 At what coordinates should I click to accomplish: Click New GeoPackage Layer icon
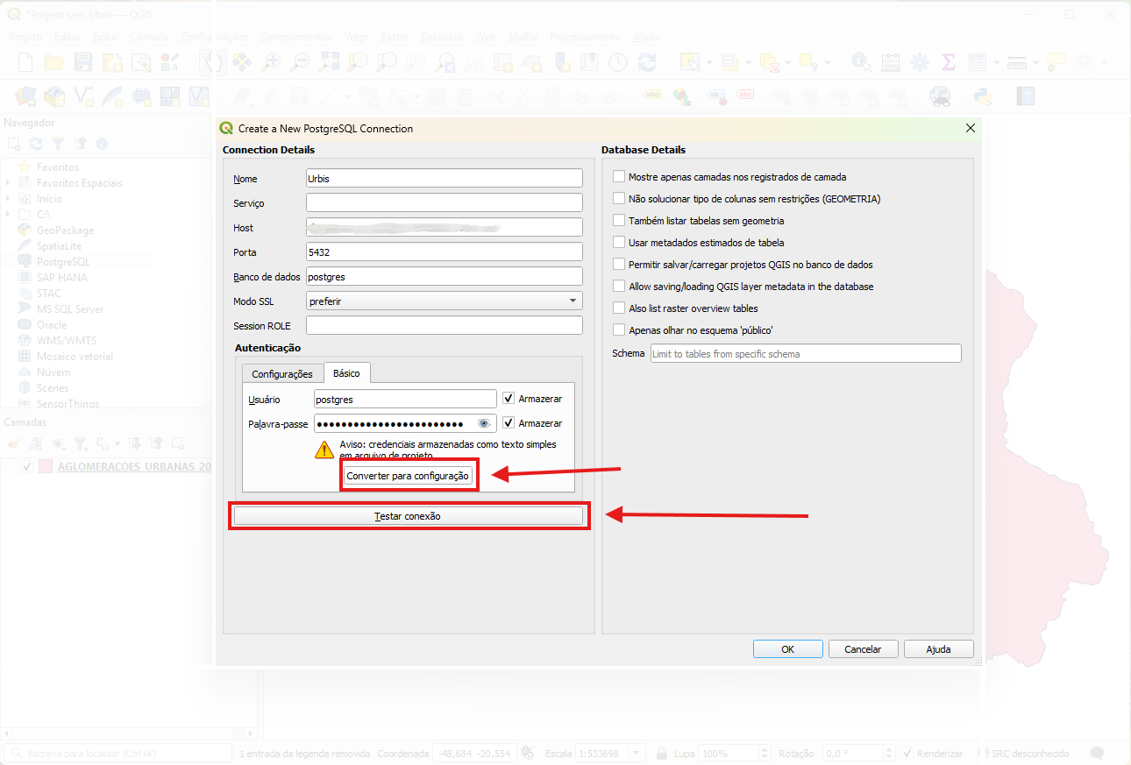54,96
